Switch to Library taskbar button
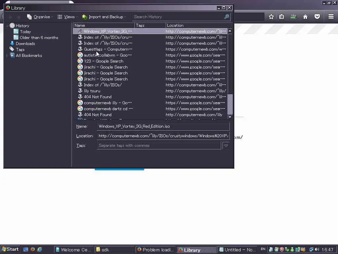Image resolution: width=338 pixels, height=254 pixels. 197,250
